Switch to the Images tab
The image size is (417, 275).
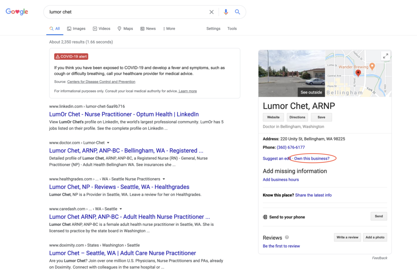coord(76,29)
